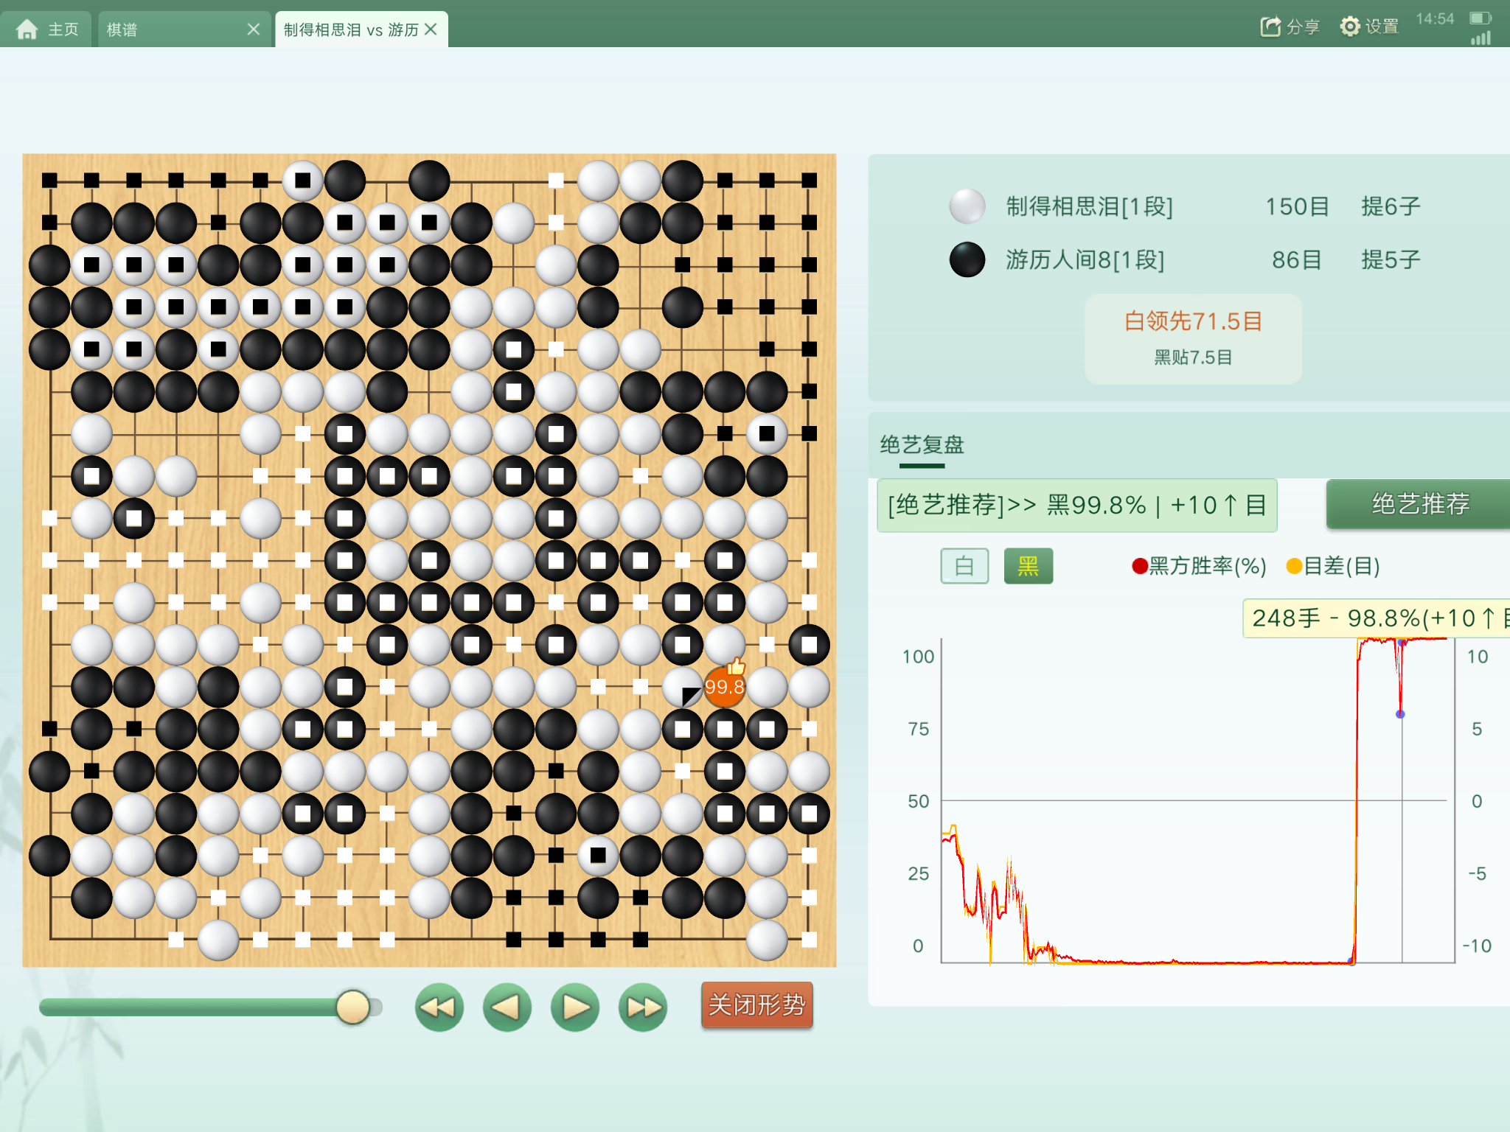Click the battery indicator in status area
Viewport: 1510px width, 1132px height.
1480,18
